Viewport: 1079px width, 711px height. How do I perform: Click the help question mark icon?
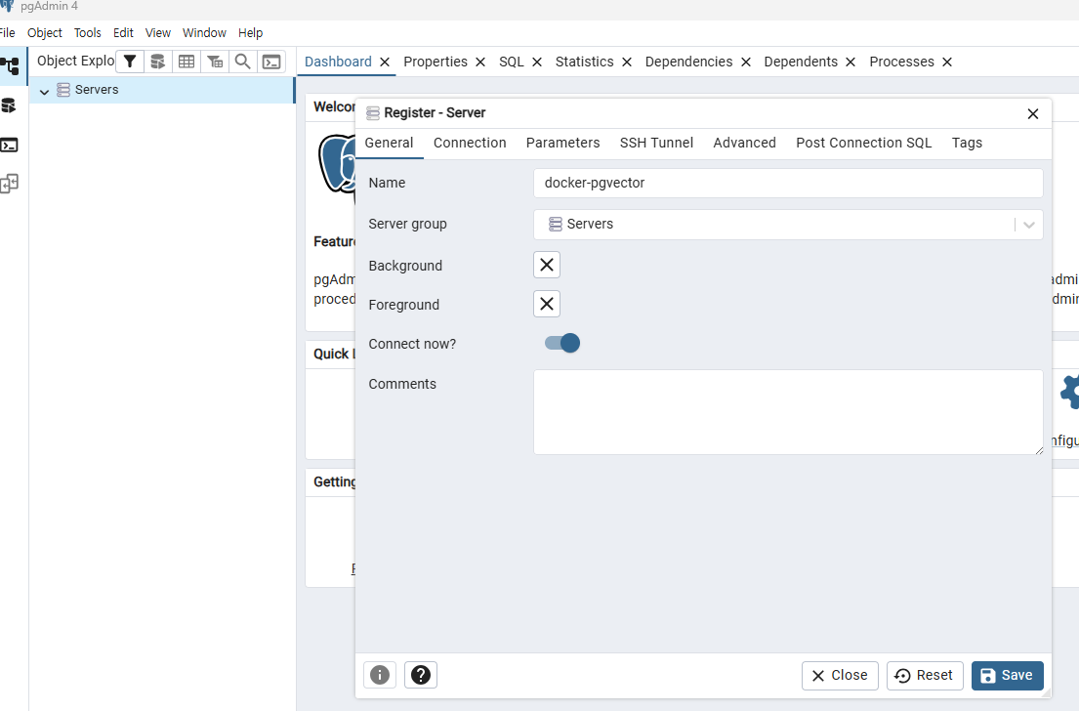tap(421, 675)
